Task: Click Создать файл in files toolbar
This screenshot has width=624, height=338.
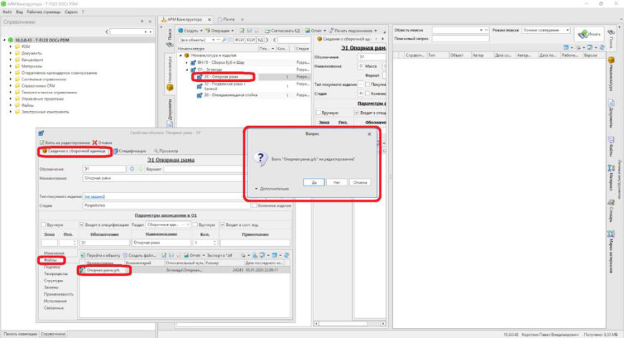Action: [x=140, y=255]
